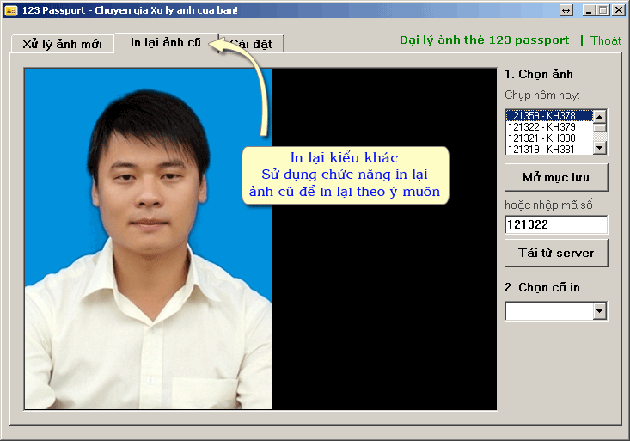Screen dimensions: 630x441
Task: Close the 123 Passport window
Action: pyautogui.click(x=618, y=10)
